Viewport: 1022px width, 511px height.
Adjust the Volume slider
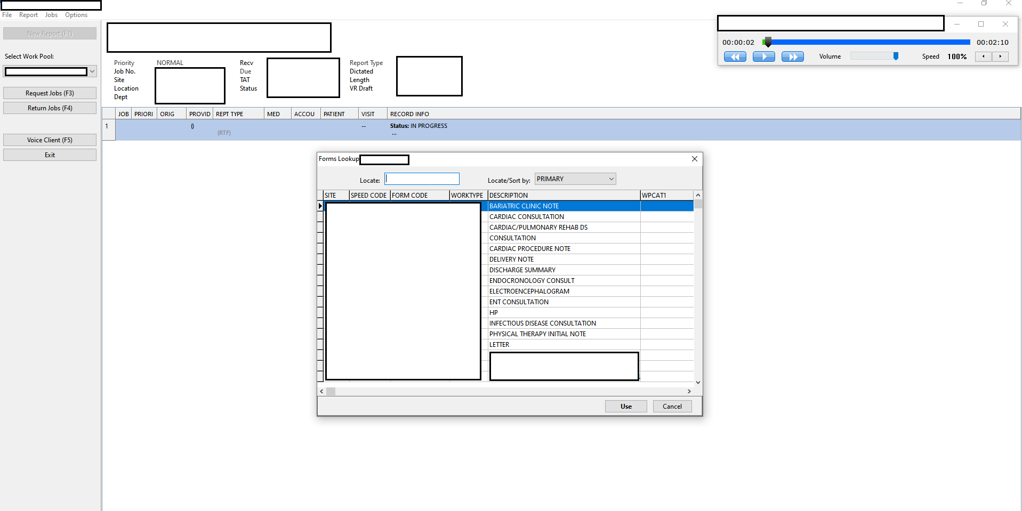tap(896, 56)
